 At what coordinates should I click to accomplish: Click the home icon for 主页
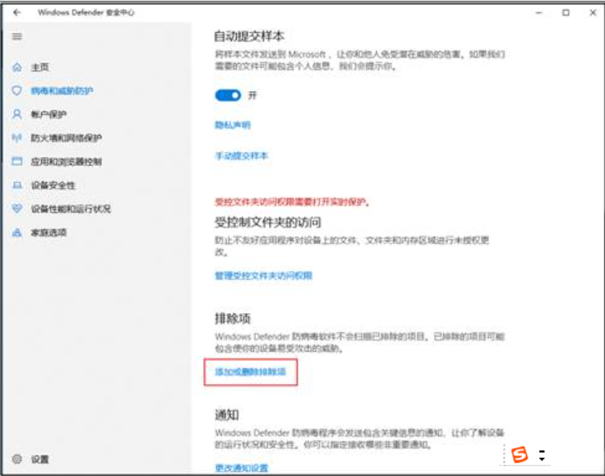point(17,67)
